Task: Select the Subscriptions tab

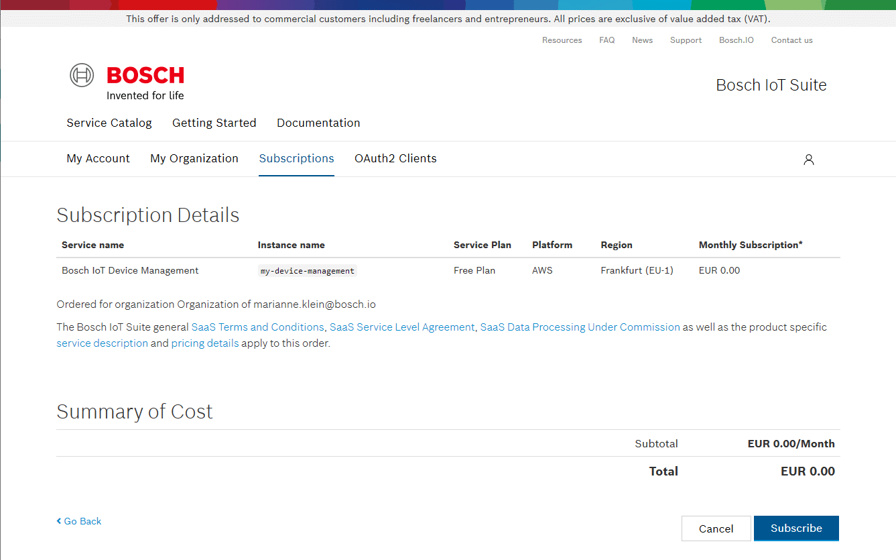Action: point(296,158)
